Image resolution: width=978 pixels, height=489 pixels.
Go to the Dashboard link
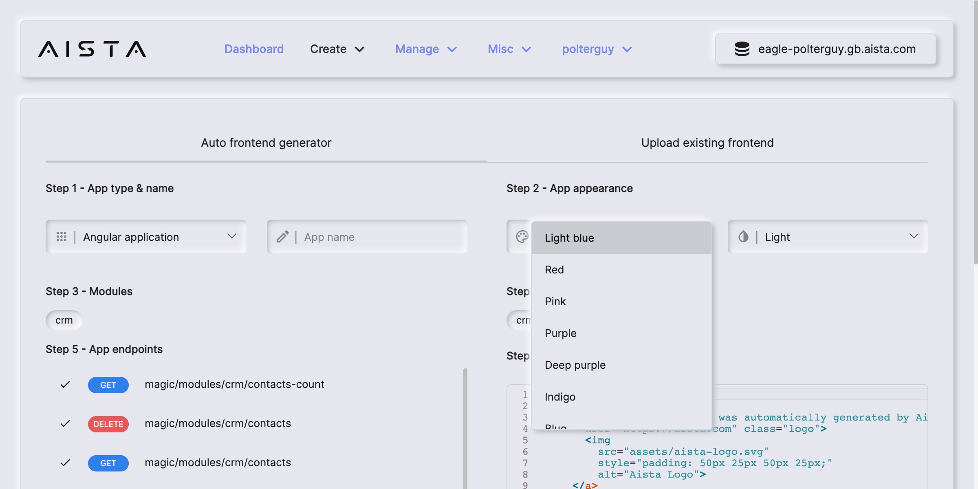pos(254,49)
